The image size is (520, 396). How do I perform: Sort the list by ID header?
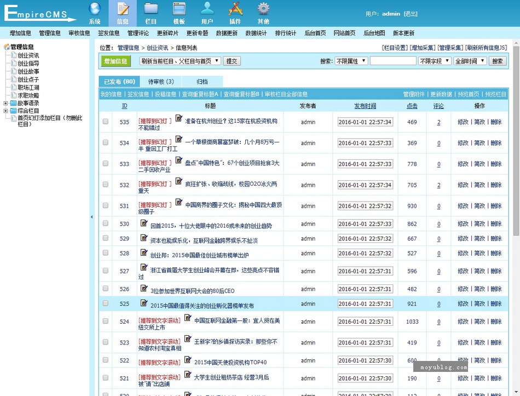[124, 106]
